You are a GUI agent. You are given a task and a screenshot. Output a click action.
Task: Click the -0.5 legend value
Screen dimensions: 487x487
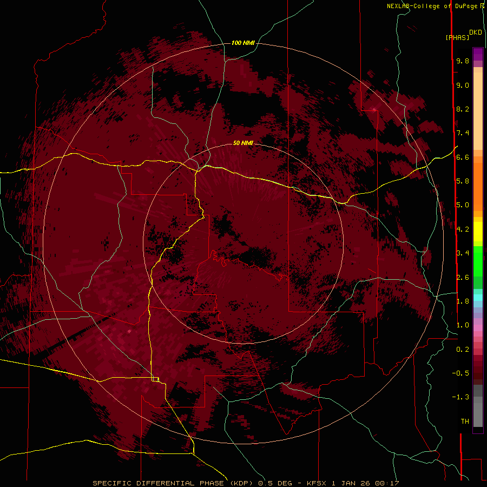click(x=460, y=373)
